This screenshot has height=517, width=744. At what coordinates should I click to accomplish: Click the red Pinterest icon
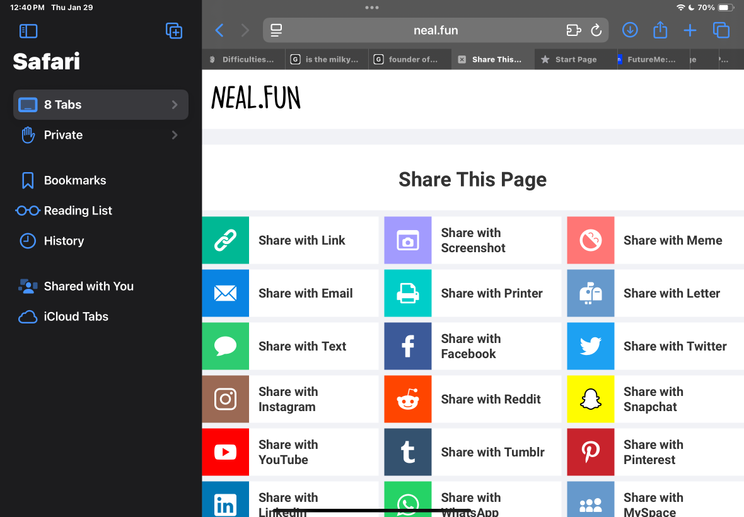(x=590, y=452)
